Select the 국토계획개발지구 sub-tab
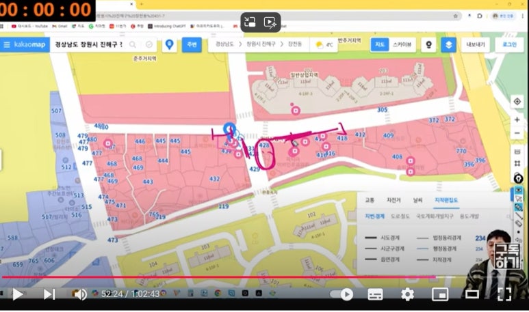This screenshot has width=529, height=312. (435, 216)
